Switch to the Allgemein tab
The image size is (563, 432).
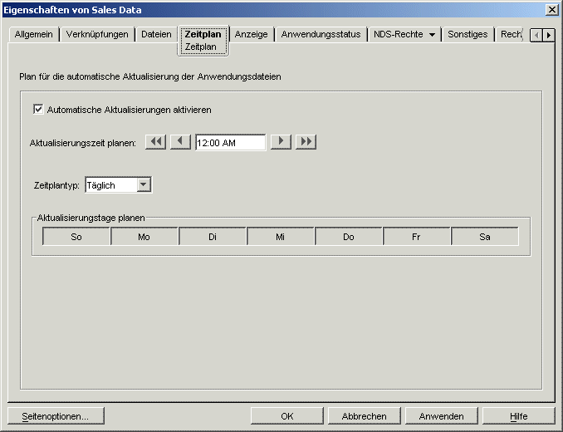tap(34, 34)
